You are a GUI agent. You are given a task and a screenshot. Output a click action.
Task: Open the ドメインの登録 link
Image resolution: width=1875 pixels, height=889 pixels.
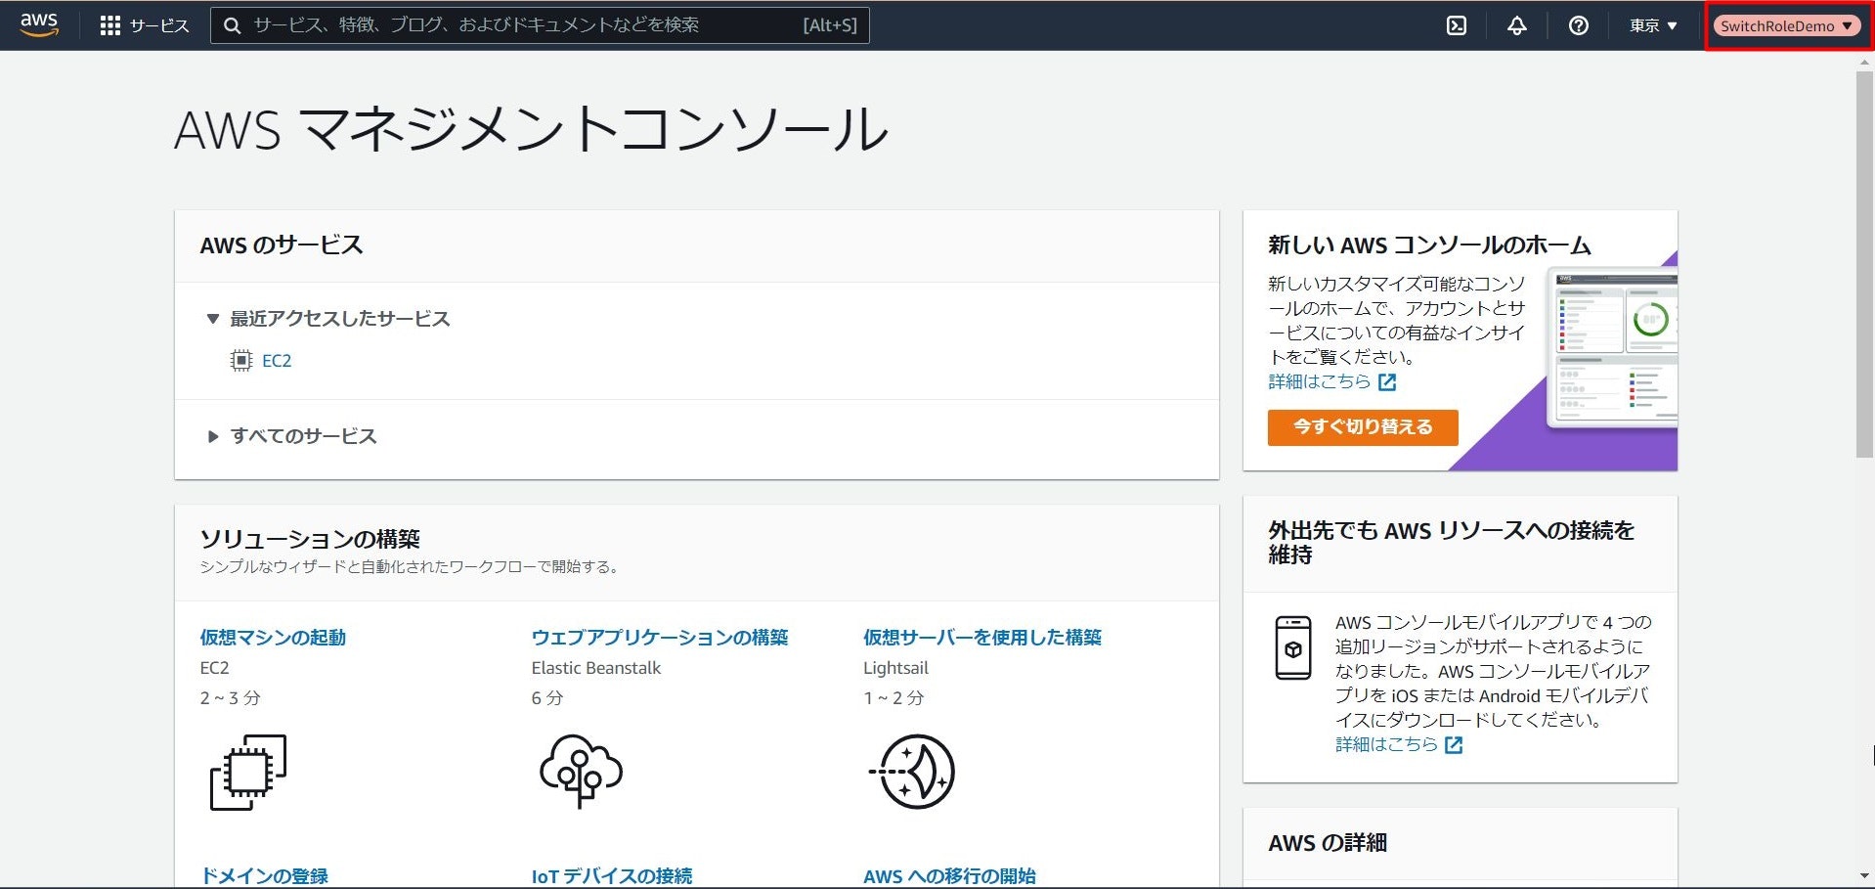click(264, 876)
